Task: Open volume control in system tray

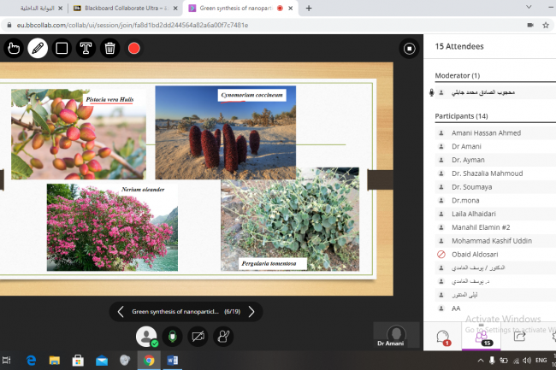Action: [527, 361]
